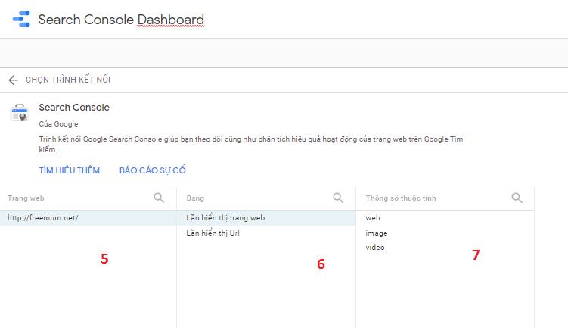The image size is (568, 328).
Task: Click the Data Studio logo icon
Action: coord(21,19)
